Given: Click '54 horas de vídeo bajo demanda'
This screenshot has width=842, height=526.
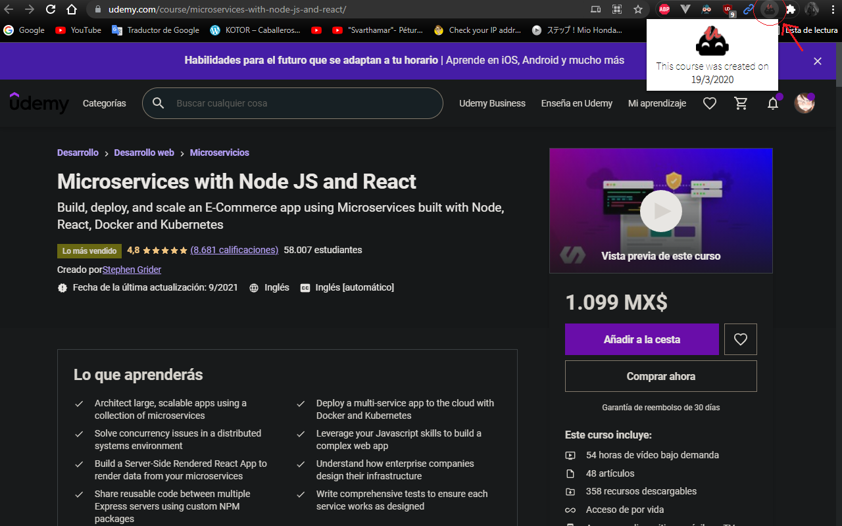Looking at the screenshot, I should point(653,455).
